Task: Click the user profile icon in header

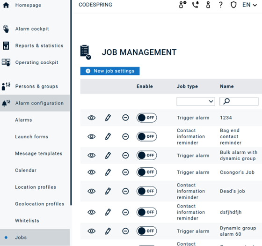Action: [208, 5]
